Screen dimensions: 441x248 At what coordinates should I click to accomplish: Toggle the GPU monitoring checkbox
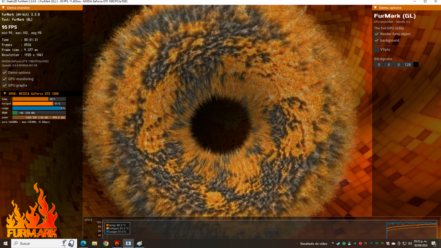[4, 79]
